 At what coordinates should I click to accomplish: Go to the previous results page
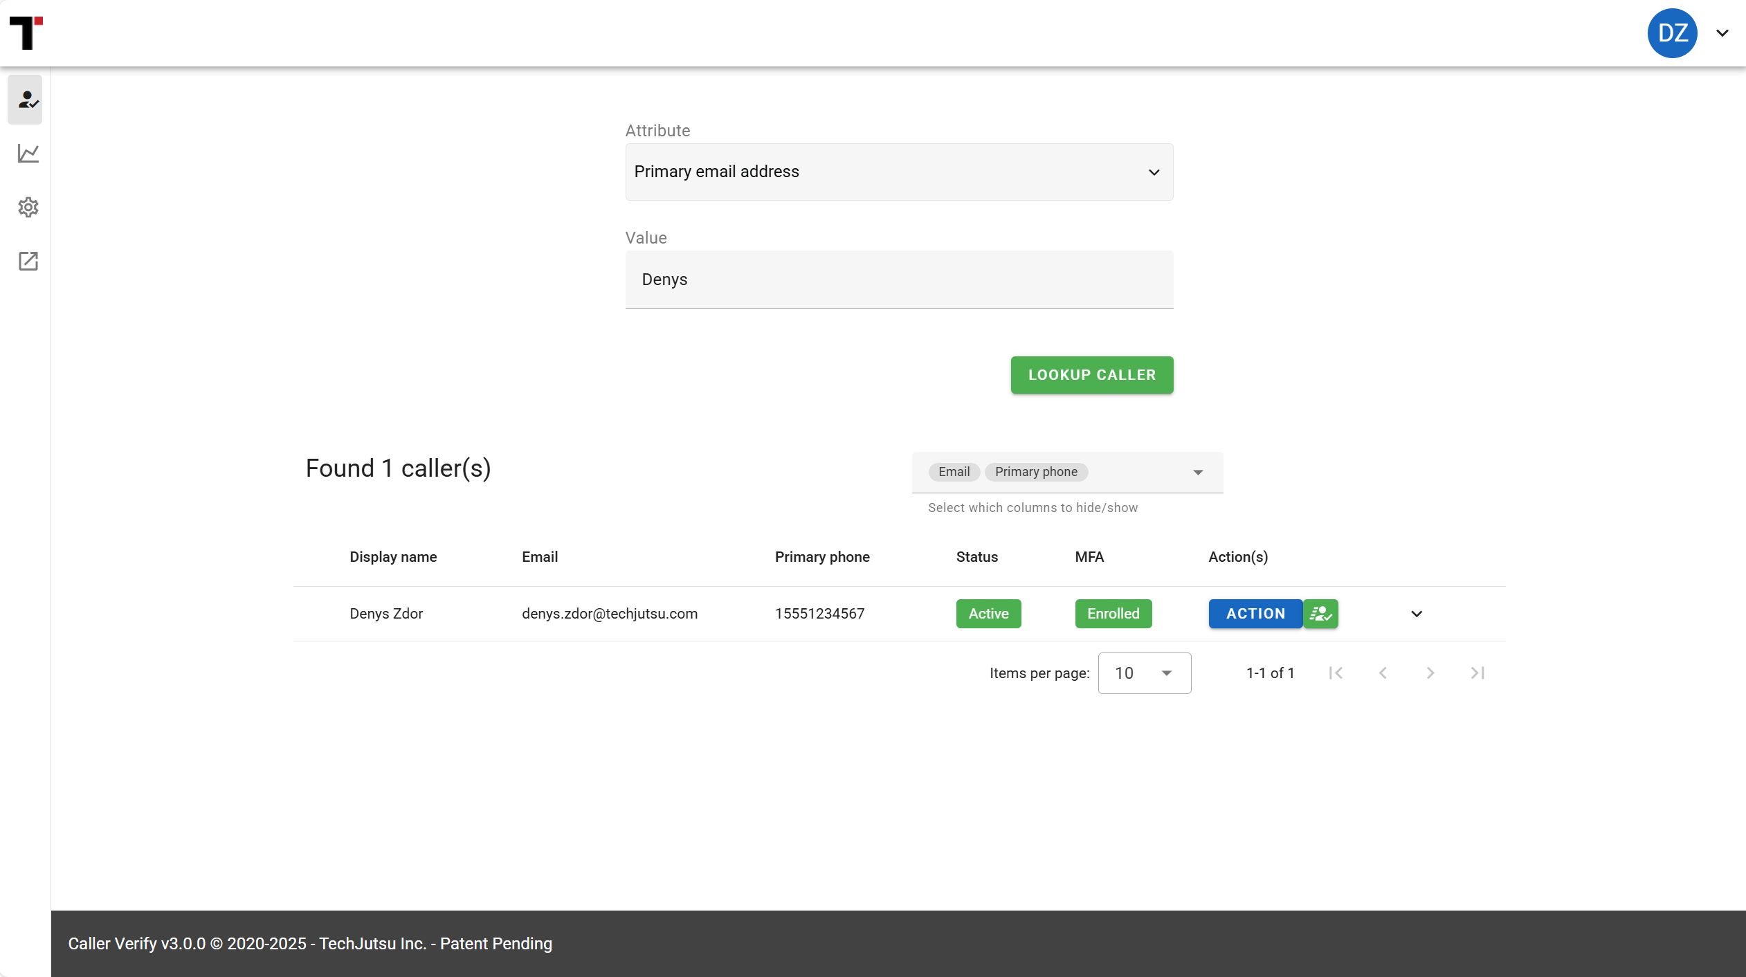coord(1383,673)
